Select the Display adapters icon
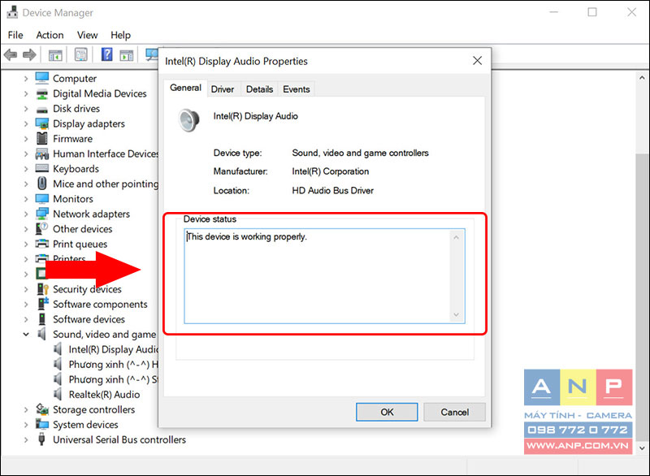 tap(42, 123)
